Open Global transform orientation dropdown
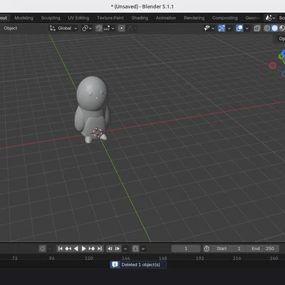Viewport: 285px width, 285px height. click(63, 28)
